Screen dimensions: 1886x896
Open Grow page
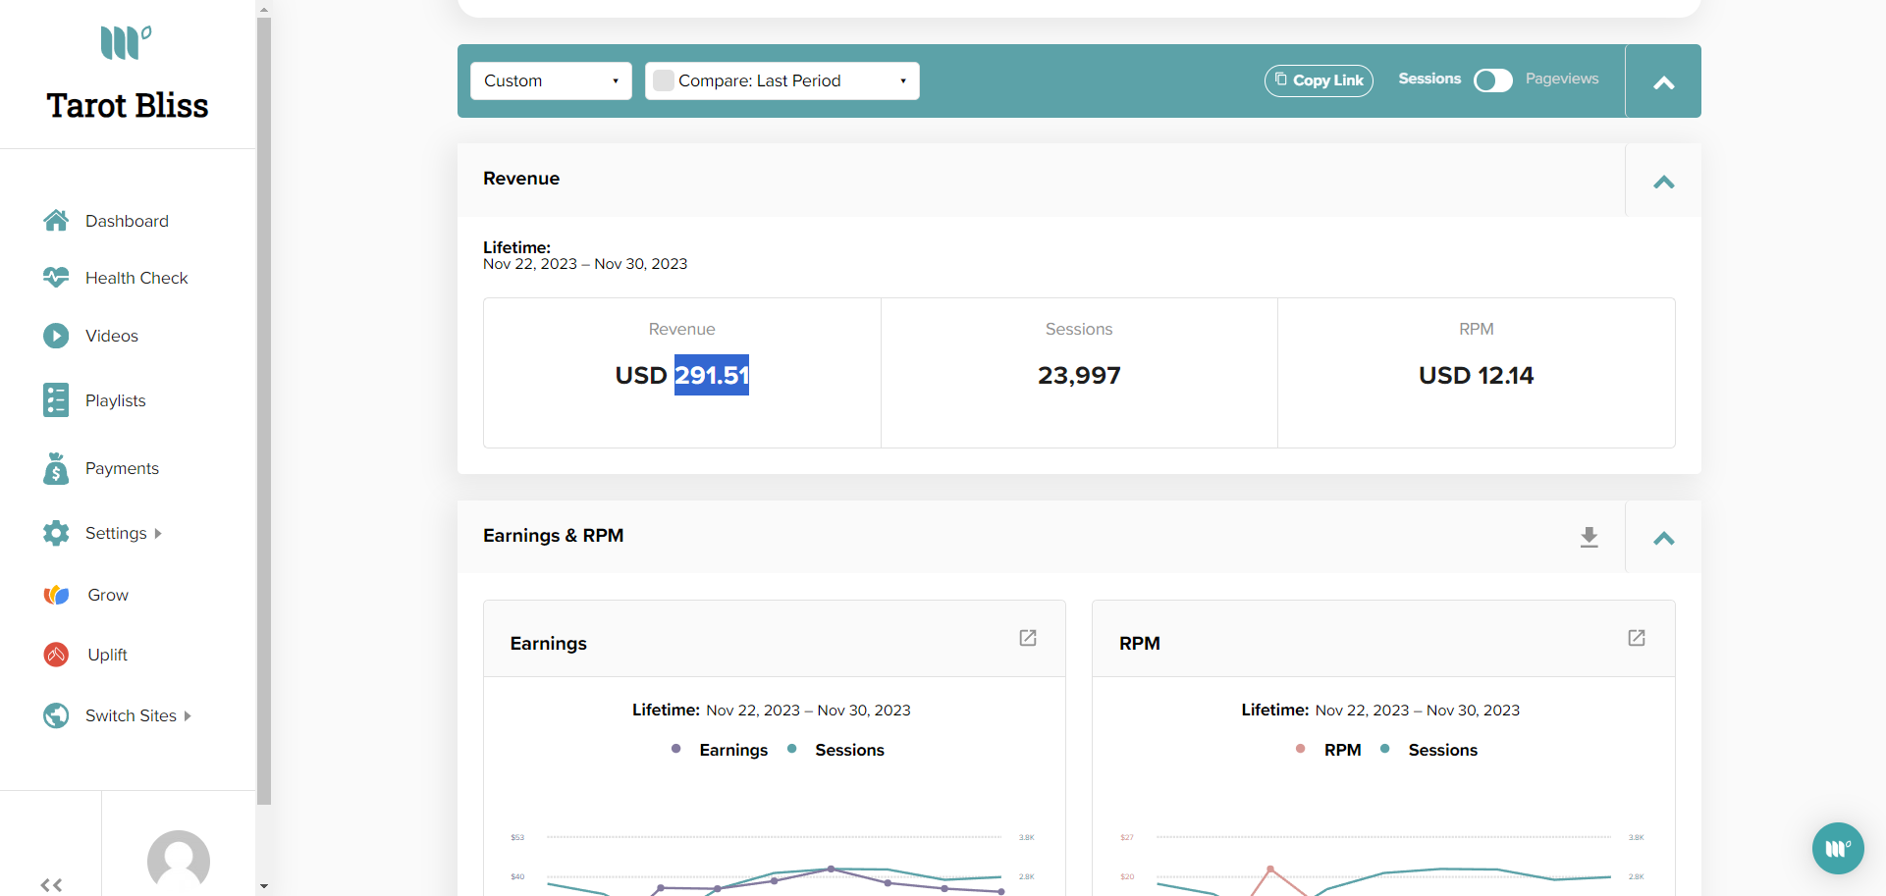click(108, 595)
